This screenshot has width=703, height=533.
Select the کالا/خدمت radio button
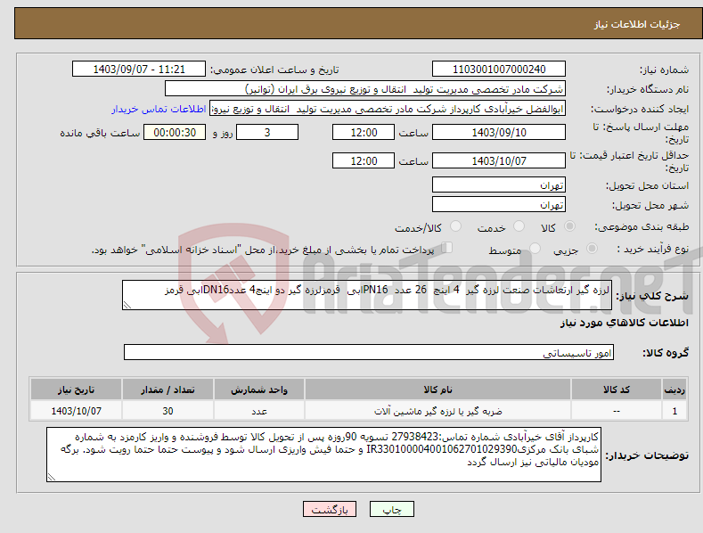coord(455,226)
